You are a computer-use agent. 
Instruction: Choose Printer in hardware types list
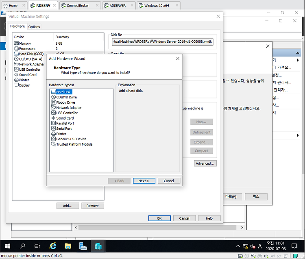[x=59, y=134]
